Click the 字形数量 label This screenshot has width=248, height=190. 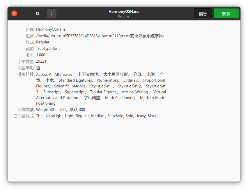click(26, 61)
